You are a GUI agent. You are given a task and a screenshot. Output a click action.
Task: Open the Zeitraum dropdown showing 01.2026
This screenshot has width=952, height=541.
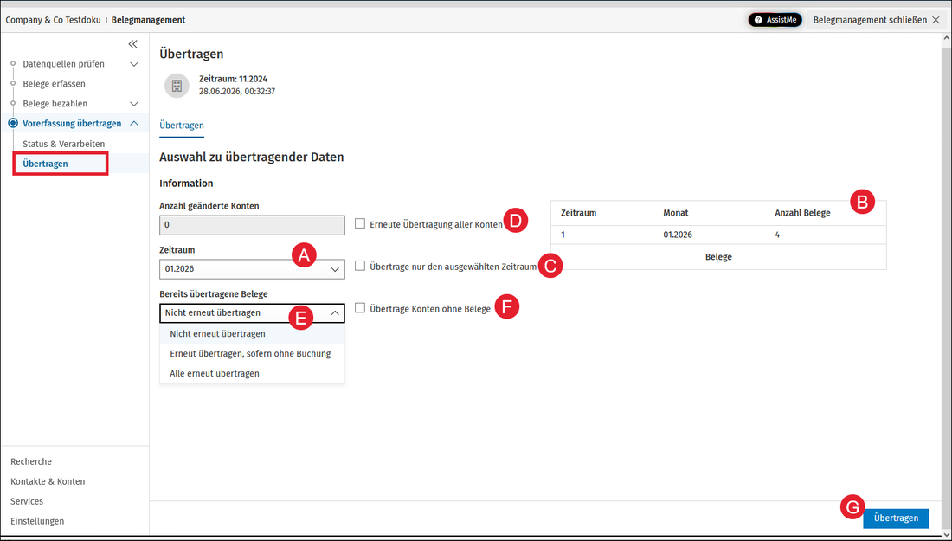point(252,269)
